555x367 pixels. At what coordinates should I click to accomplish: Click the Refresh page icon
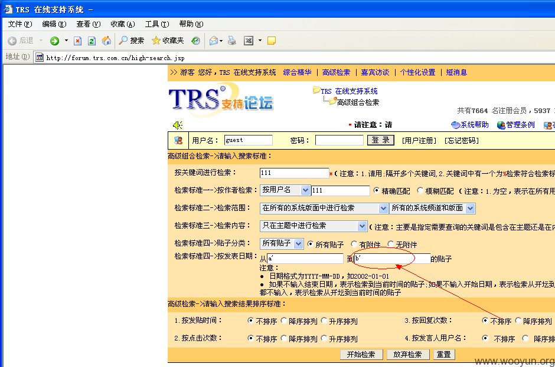92,41
